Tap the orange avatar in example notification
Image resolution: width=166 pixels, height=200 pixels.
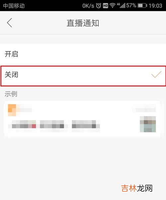click(12, 110)
